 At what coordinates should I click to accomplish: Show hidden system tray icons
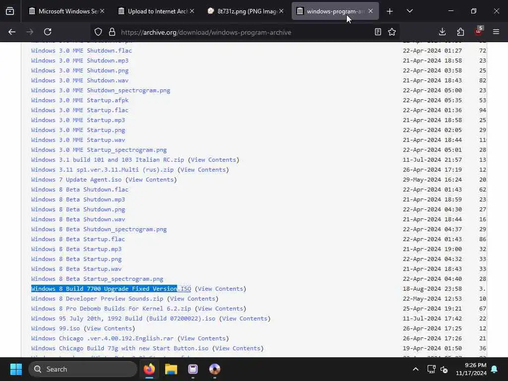(x=416, y=369)
